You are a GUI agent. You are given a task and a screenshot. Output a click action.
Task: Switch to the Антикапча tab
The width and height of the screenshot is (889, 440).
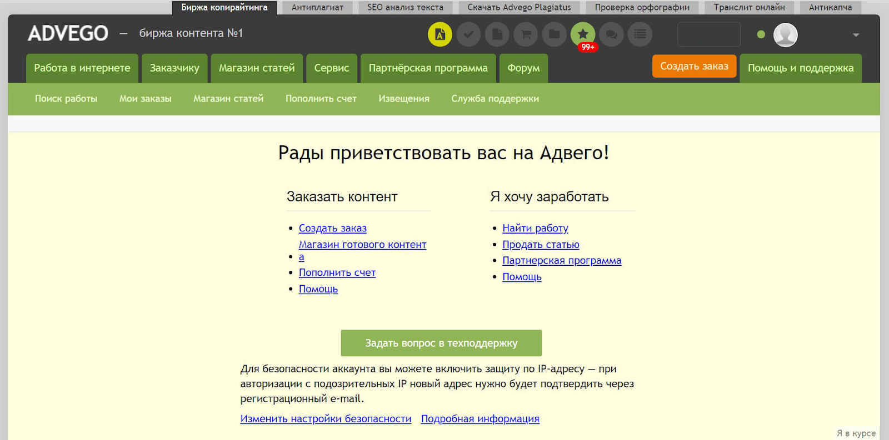click(830, 7)
